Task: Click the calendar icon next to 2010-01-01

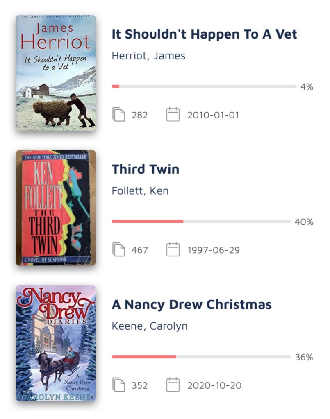Action: tap(173, 115)
